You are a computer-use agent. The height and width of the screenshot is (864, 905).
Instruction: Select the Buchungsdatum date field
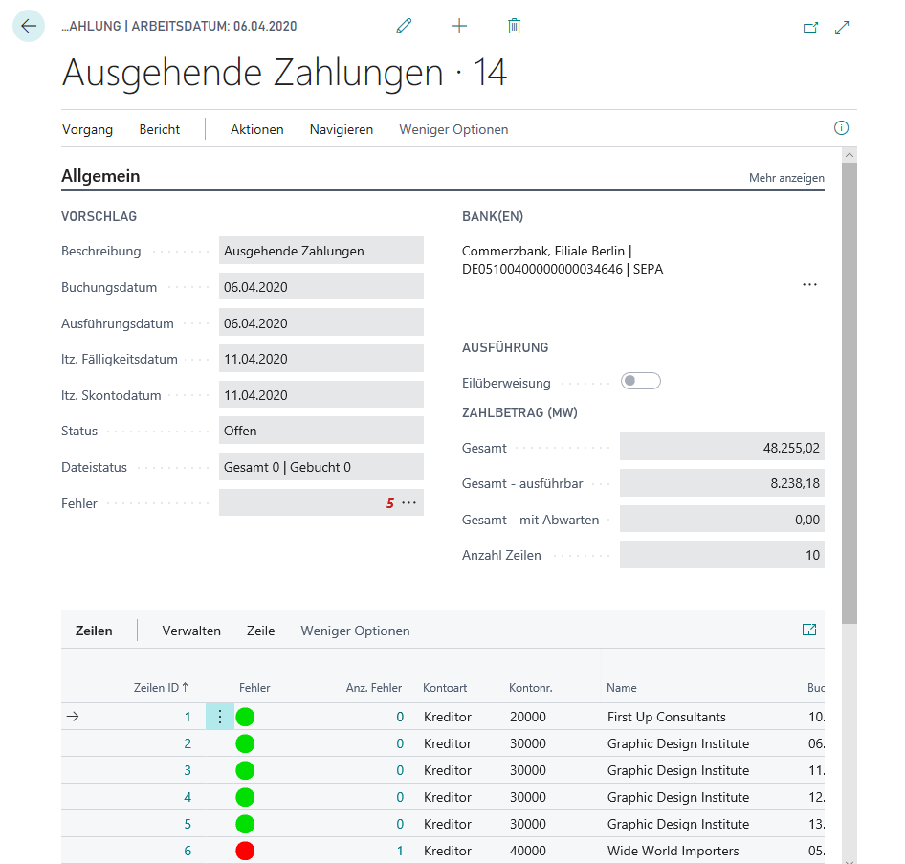click(320, 285)
